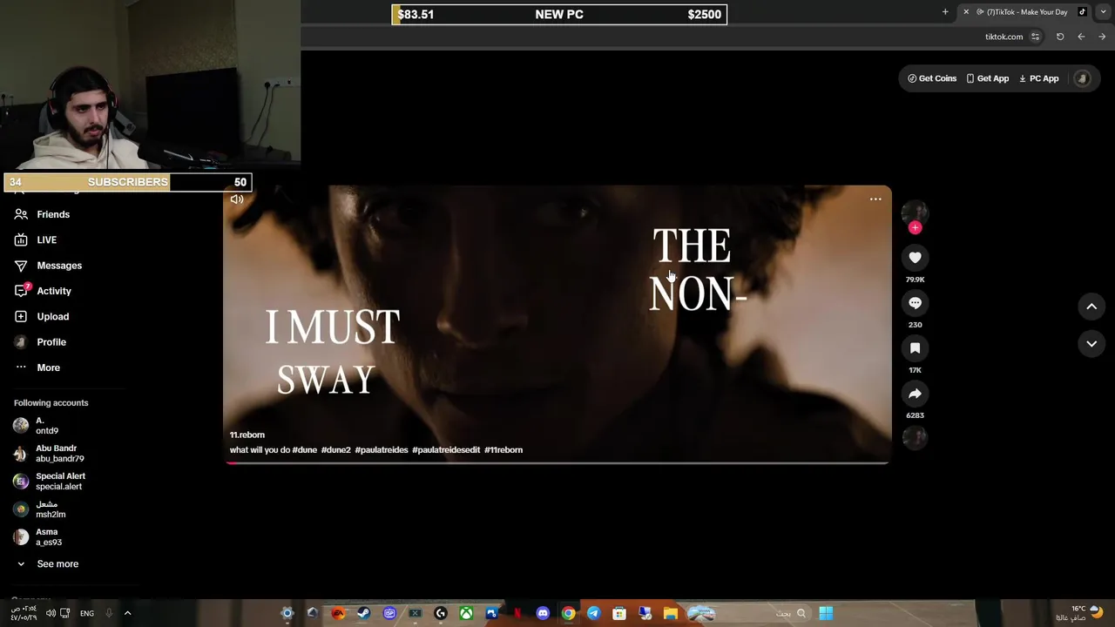
Task: Open Netflix from the taskbar
Action: click(x=517, y=613)
